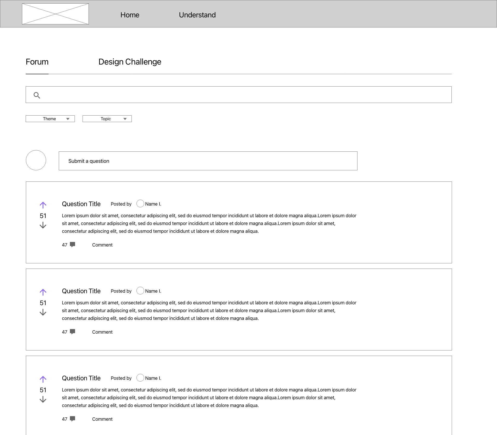Switch to the Design Challenge tab

[x=130, y=62]
